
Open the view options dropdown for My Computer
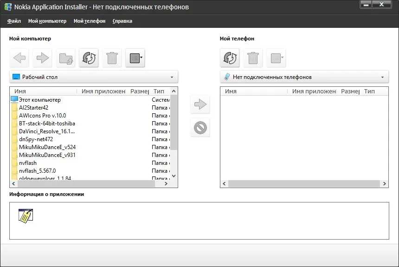135,58
